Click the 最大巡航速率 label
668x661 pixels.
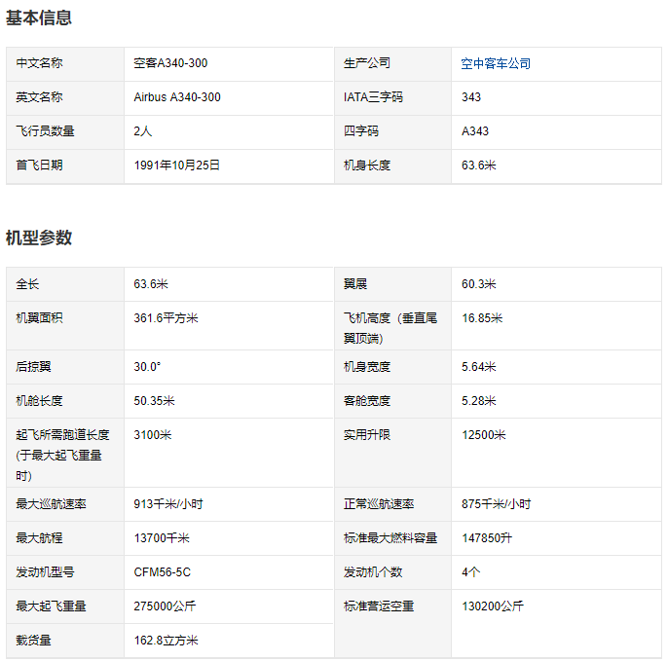click(51, 504)
